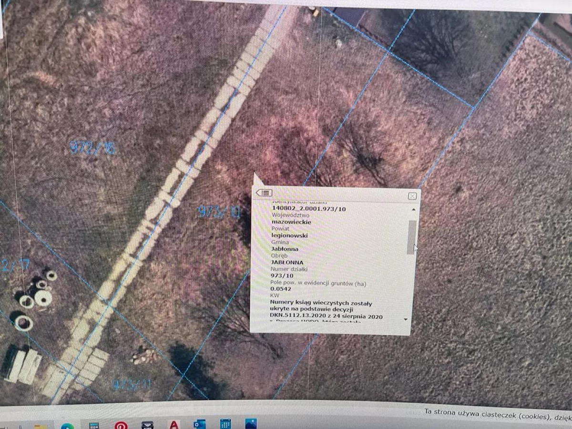Image resolution: width=572 pixels, height=429 pixels.
Task: Click the KW field label
Action: (275, 296)
